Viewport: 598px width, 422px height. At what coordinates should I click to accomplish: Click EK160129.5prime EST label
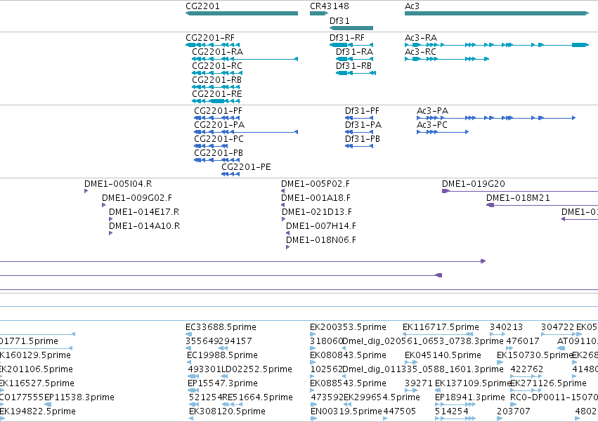pos(35,355)
